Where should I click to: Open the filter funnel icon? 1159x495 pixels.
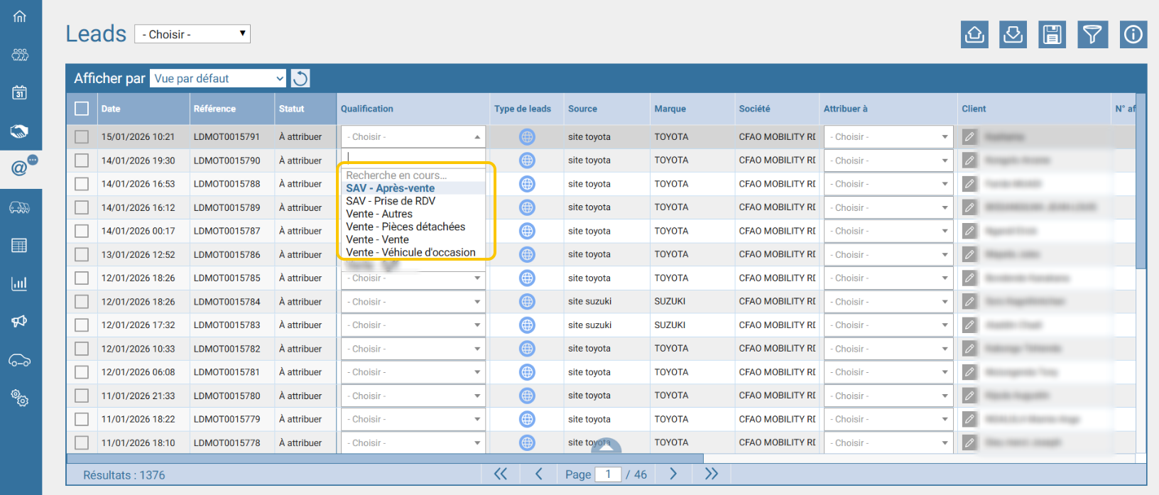pos(1092,34)
